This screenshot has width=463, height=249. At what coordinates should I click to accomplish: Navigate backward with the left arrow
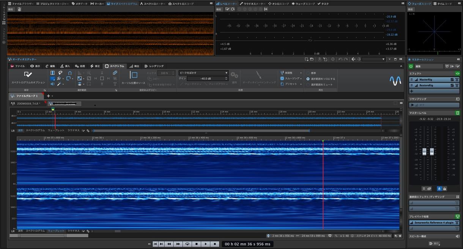pyautogui.click(x=353, y=59)
